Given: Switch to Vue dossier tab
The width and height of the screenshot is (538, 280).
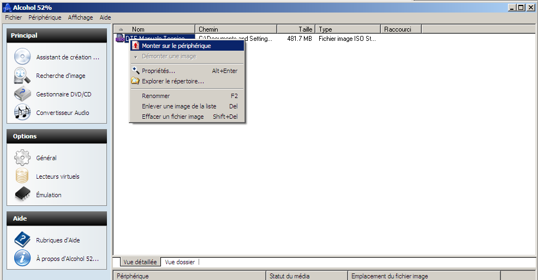Looking at the screenshot, I should tap(180, 262).
